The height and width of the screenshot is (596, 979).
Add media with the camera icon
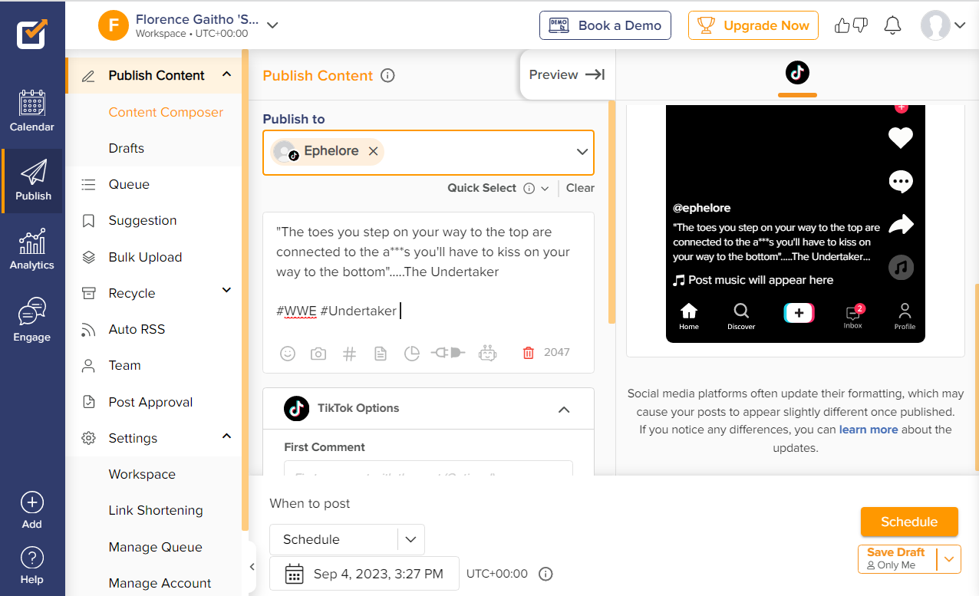tap(318, 353)
